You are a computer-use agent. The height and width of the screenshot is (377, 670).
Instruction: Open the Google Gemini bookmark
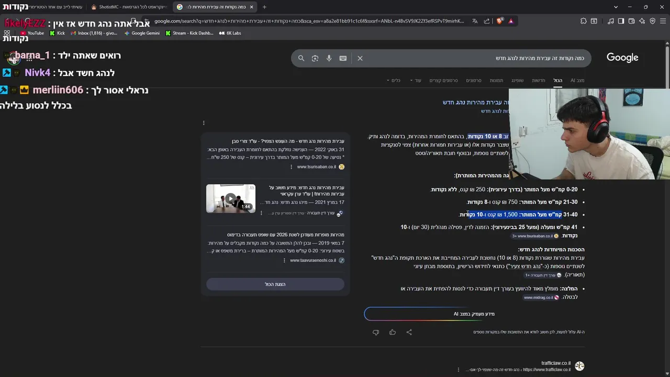coord(142,33)
